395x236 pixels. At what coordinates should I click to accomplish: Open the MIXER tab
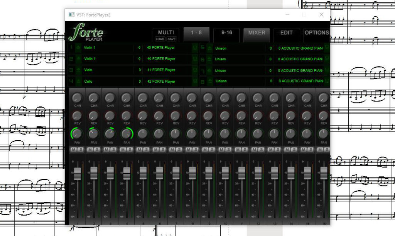pos(257,35)
